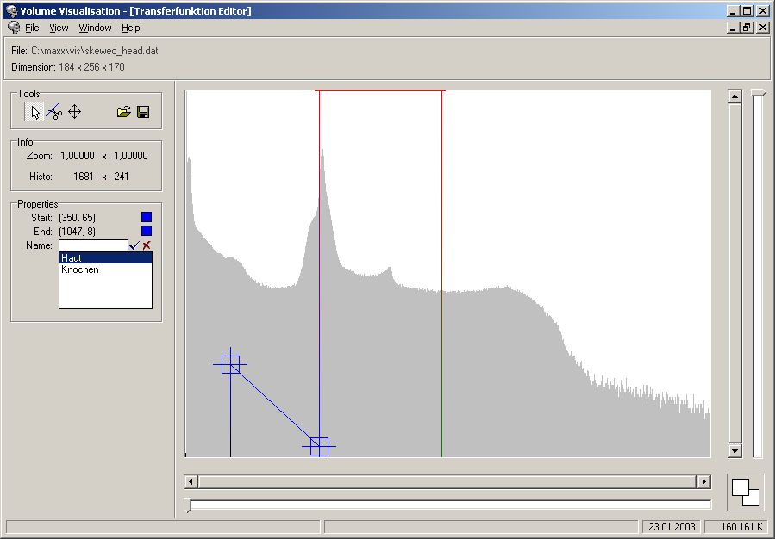Cancel name with the red X icon

147,245
